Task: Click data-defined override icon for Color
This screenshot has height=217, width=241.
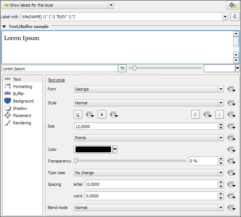Action: tap(232, 149)
